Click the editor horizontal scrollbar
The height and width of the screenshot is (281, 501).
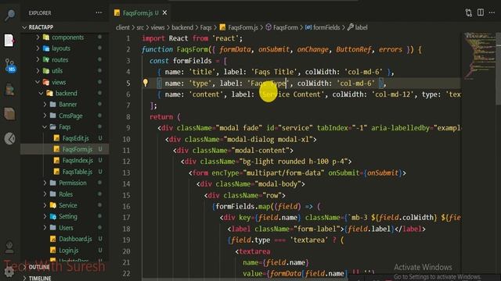[x=244, y=279]
